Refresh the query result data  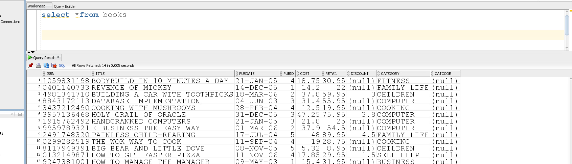[x=46, y=65]
